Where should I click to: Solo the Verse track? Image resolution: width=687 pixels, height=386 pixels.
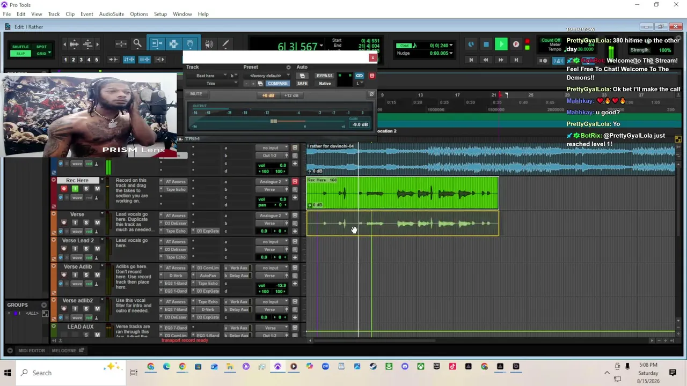pyautogui.click(x=86, y=222)
